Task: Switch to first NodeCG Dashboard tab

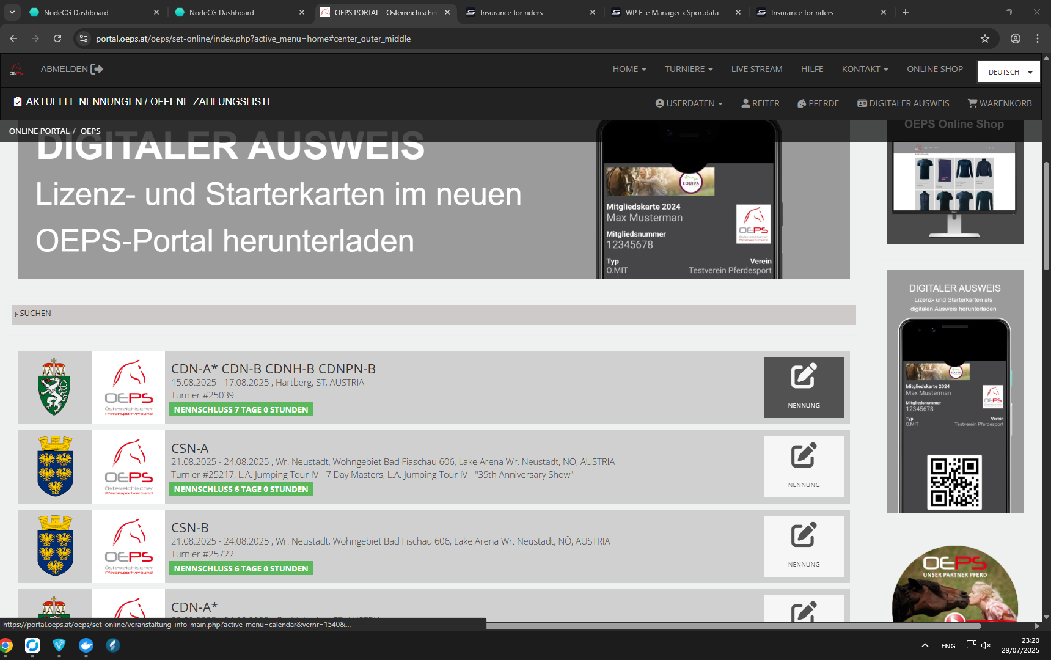Action: 92,12
